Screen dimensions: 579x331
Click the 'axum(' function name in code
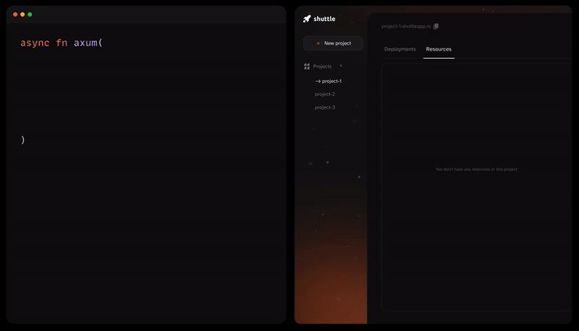[x=88, y=43]
